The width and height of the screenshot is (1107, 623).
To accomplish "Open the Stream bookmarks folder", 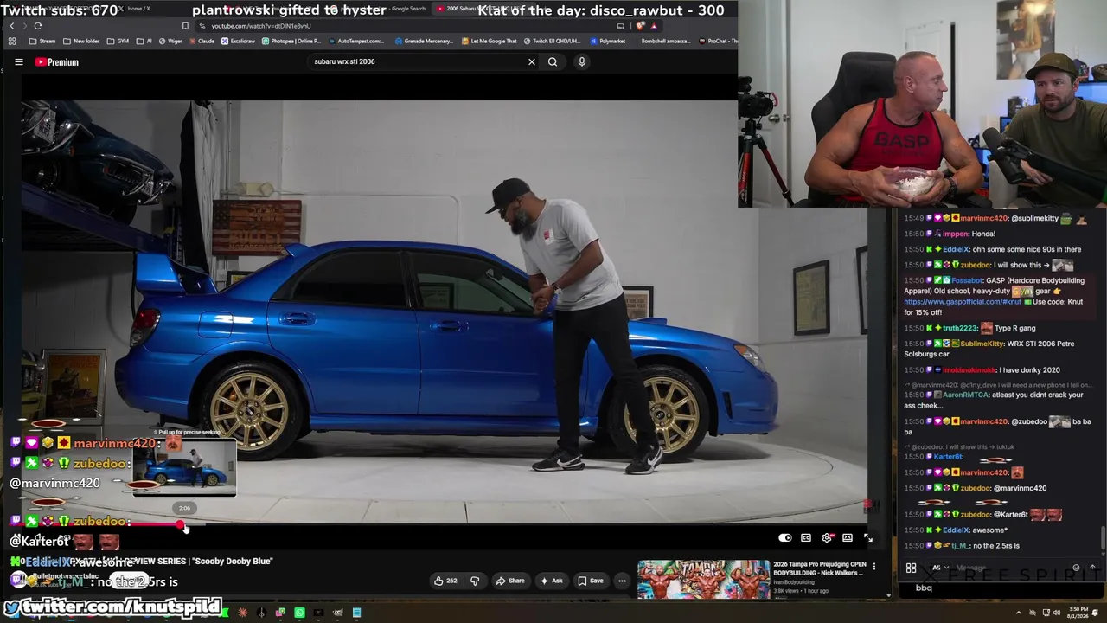I will click(42, 41).
